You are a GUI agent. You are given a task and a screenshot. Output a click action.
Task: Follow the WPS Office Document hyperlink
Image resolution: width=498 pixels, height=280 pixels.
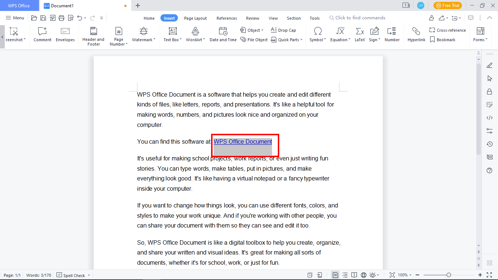(242, 141)
